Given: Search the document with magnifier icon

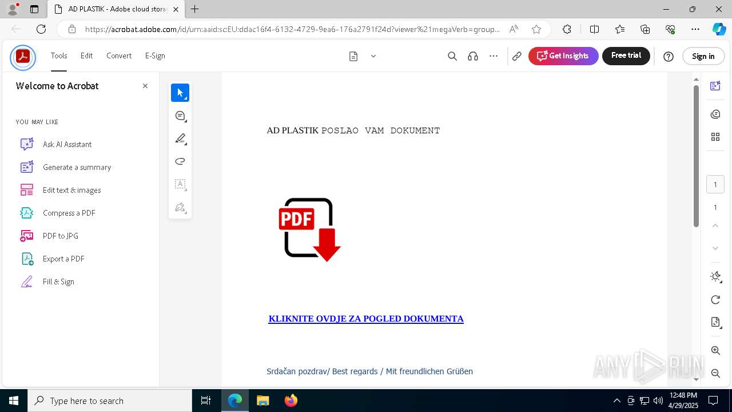Looking at the screenshot, I should pos(452,56).
